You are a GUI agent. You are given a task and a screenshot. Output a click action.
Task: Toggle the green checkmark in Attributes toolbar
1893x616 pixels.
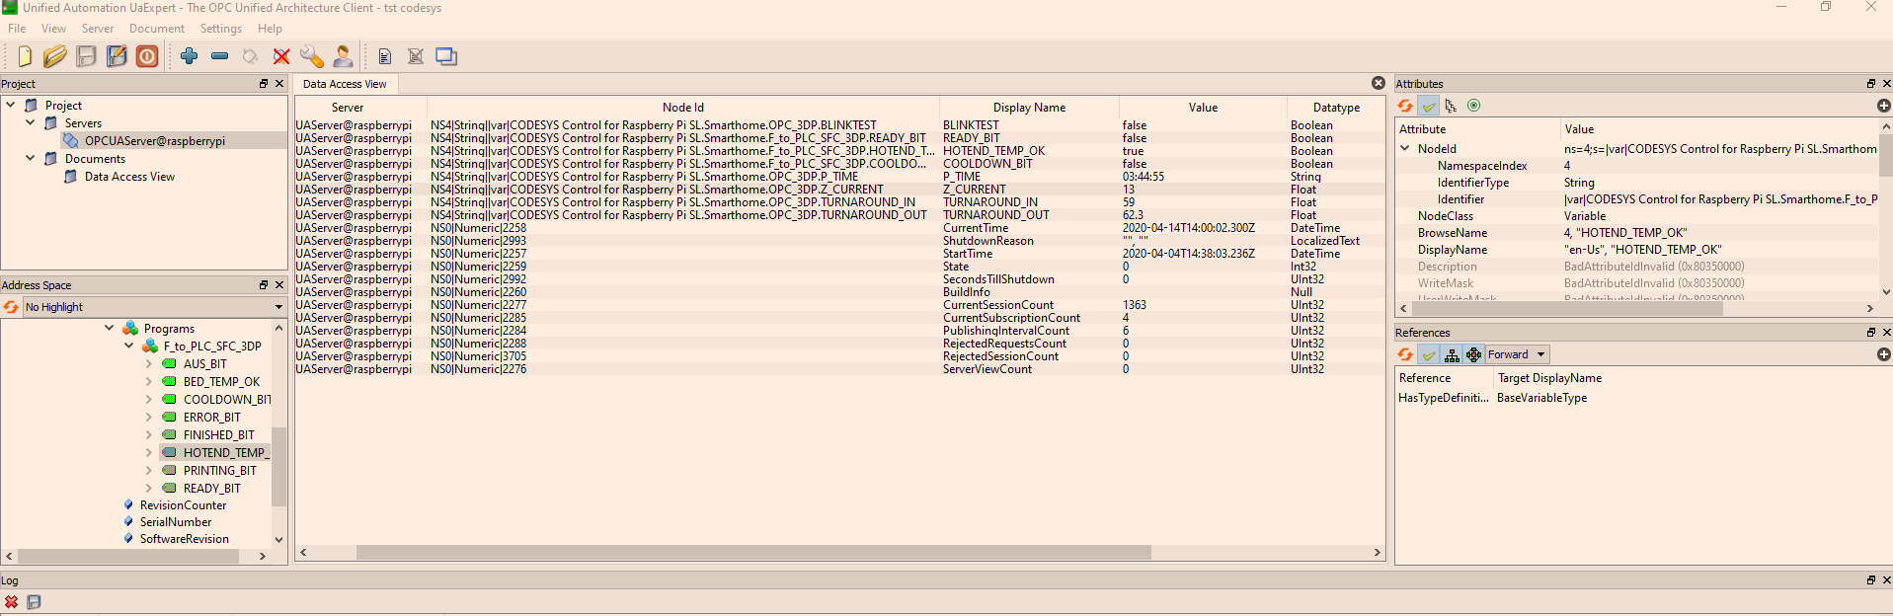[x=1429, y=106]
